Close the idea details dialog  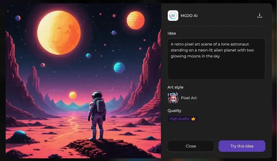(x=191, y=146)
